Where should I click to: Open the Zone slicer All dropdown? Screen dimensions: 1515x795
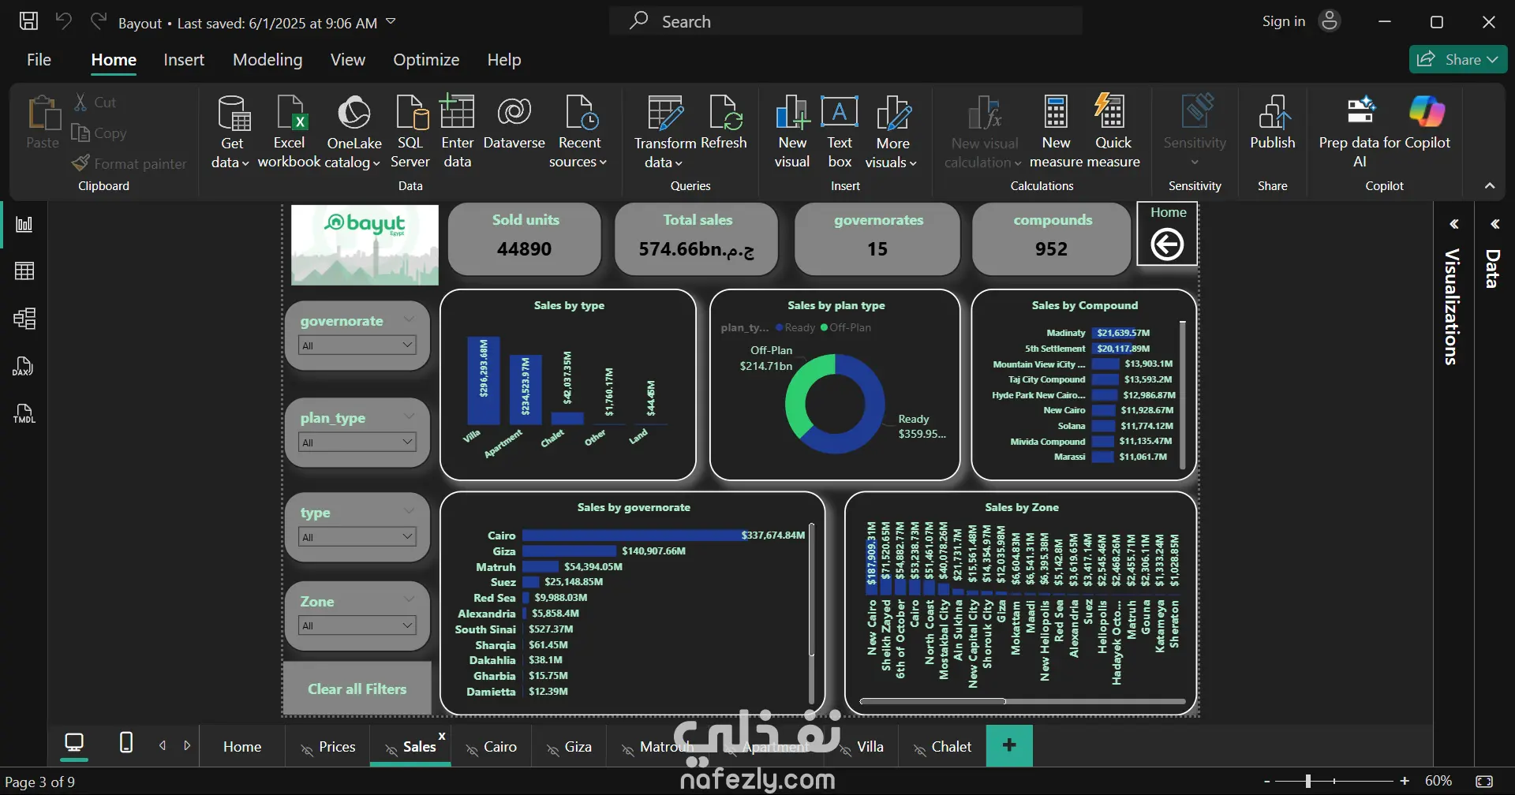pos(357,625)
